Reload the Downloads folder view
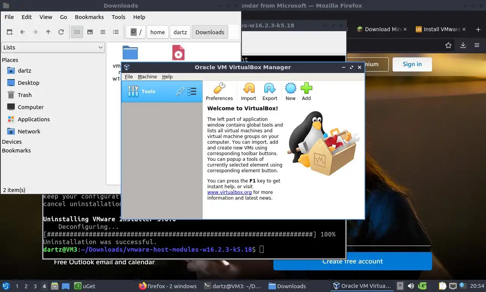Image resolution: width=486 pixels, height=292 pixels. point(61,32)
